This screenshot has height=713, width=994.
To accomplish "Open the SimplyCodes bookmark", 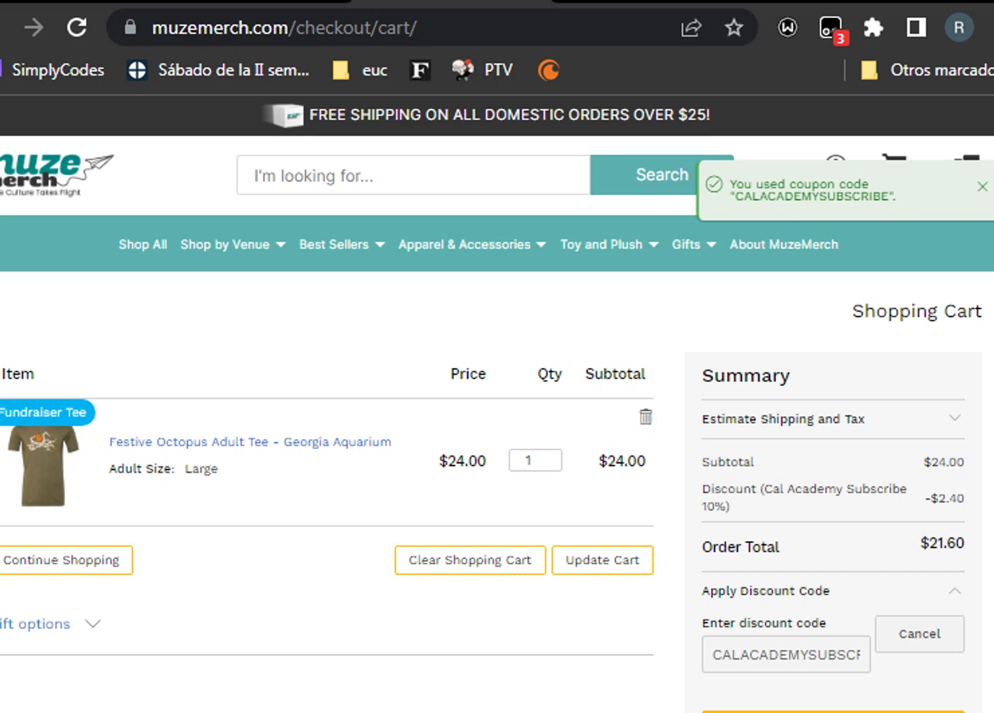I will (x=58, y=70).
